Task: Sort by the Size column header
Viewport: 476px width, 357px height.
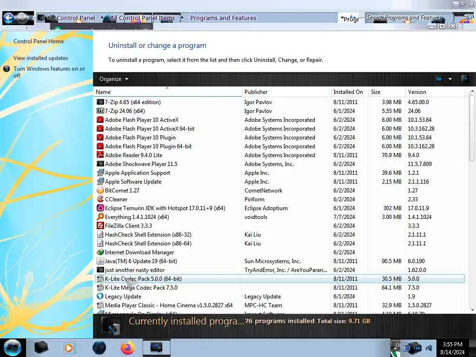Action: click(387, 92)
